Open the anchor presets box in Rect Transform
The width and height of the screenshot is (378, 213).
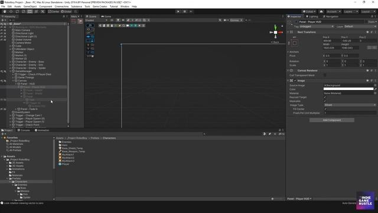[x=295, y=43]
